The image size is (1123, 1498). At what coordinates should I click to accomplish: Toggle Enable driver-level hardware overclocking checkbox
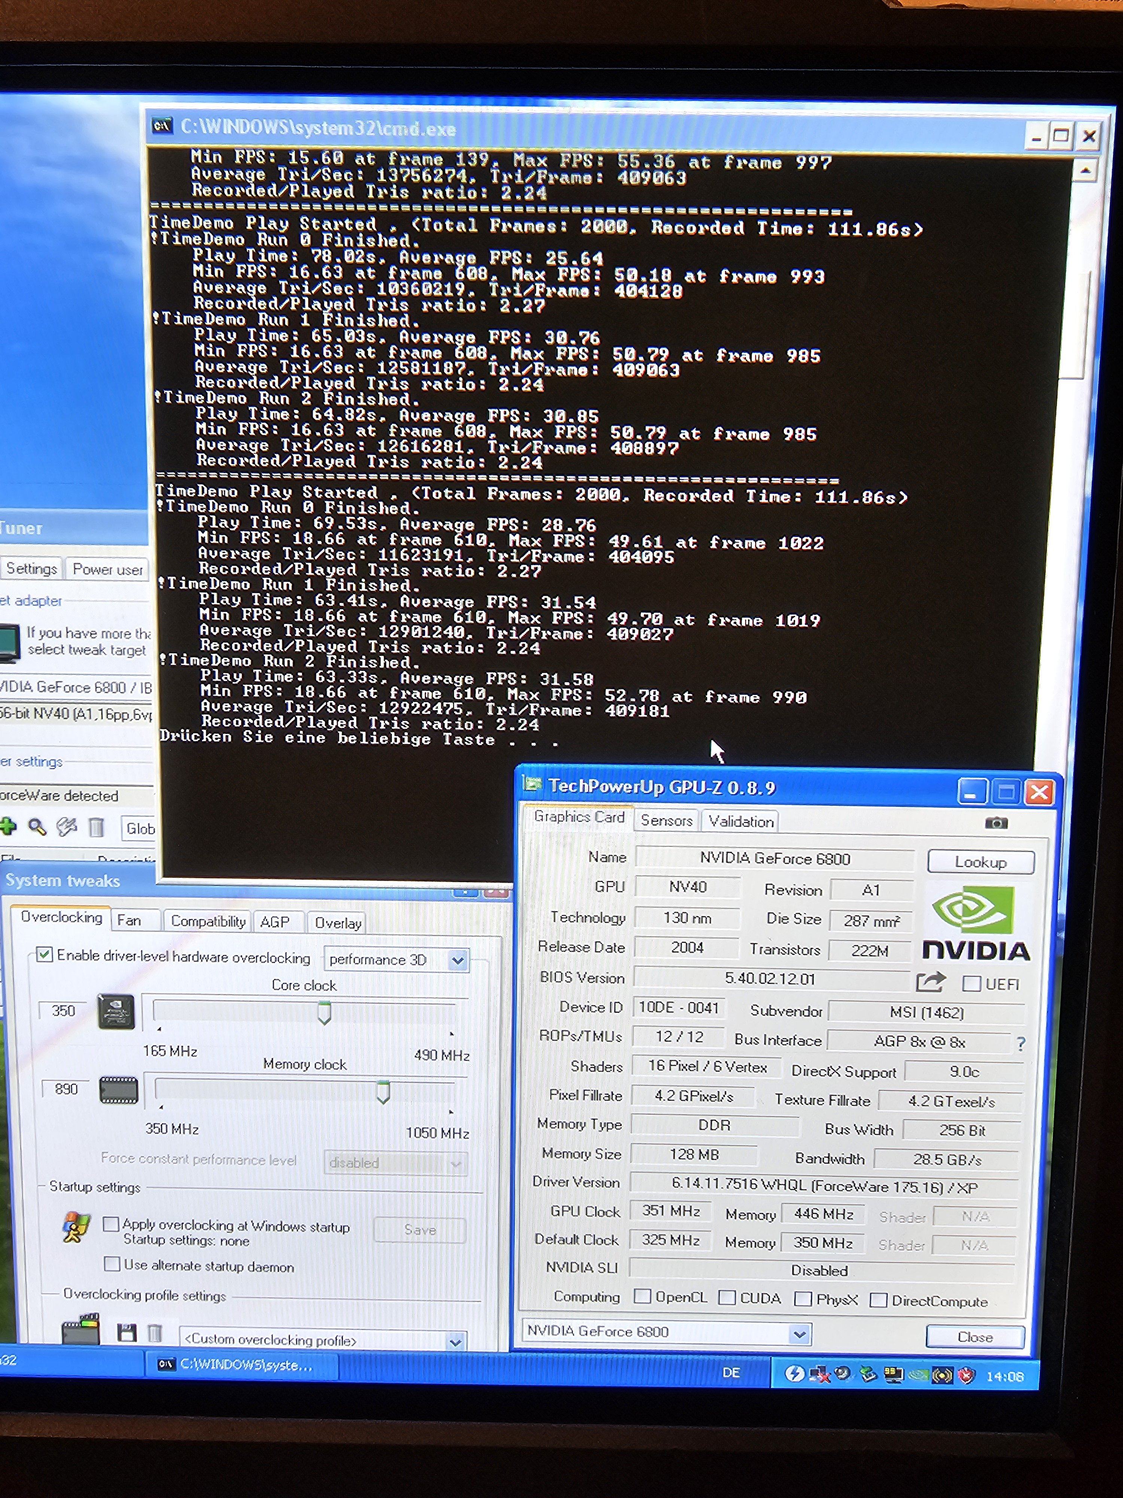coord(45,955)
